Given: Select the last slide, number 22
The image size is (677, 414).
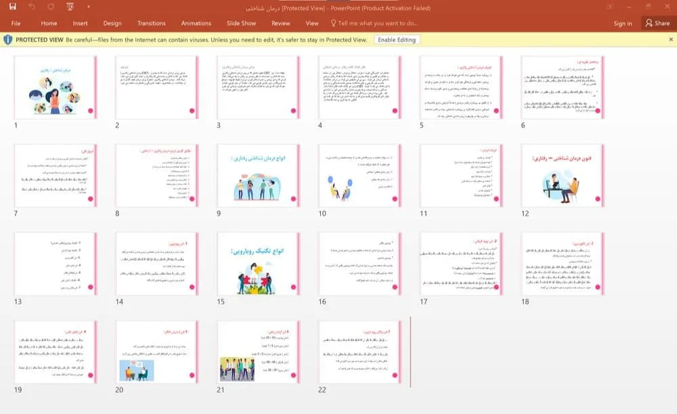Looking at the screenshot, I should tap(359, 352).
